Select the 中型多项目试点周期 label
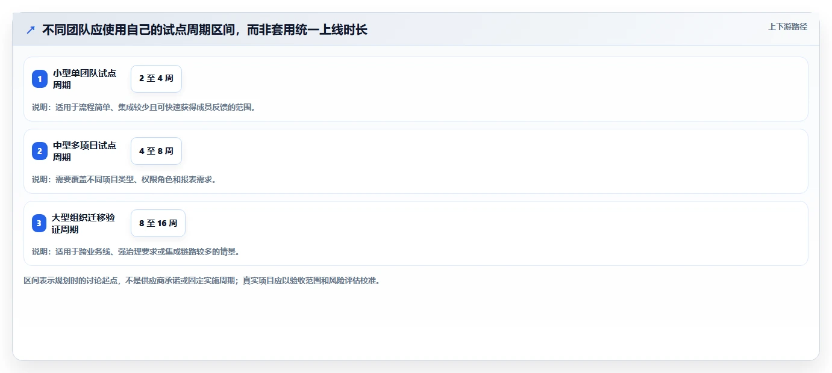 (x=85, y=151)
